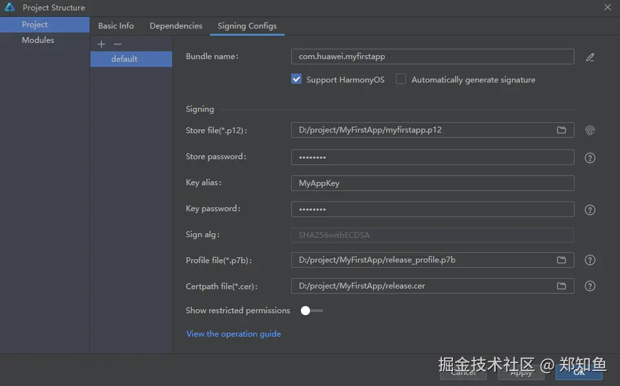Close the Project Structure dialog
This screenshot has height=386, width=620.
pos(608,7)
